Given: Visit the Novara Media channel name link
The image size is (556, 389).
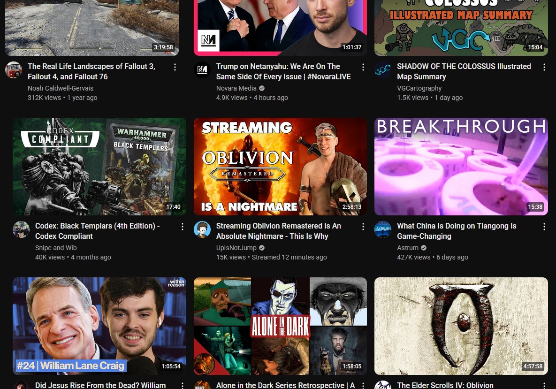Looking at the screenshot, I should click(236, 88).
